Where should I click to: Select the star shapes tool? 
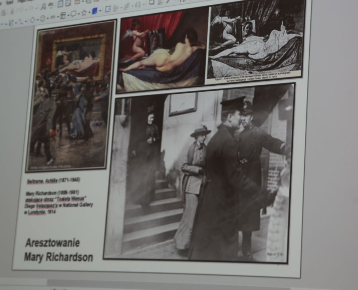pos(84,13)
